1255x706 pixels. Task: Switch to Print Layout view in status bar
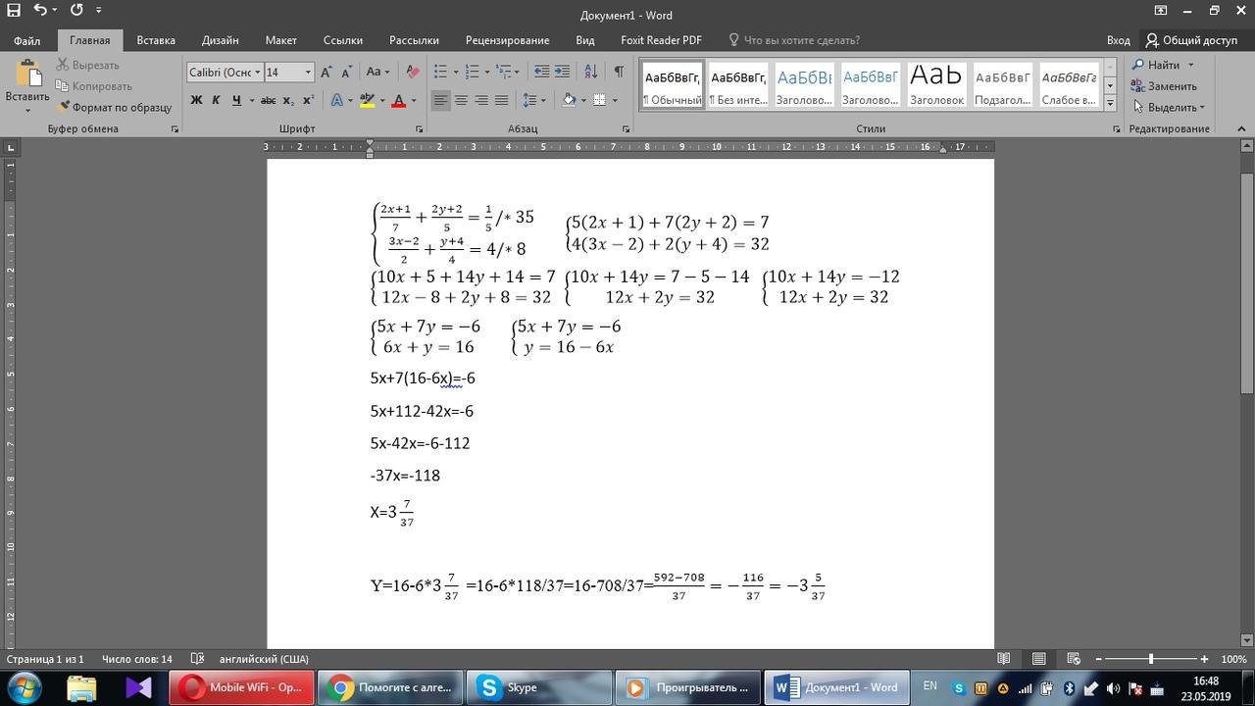pyautogui.click(x=1038, y=659)
